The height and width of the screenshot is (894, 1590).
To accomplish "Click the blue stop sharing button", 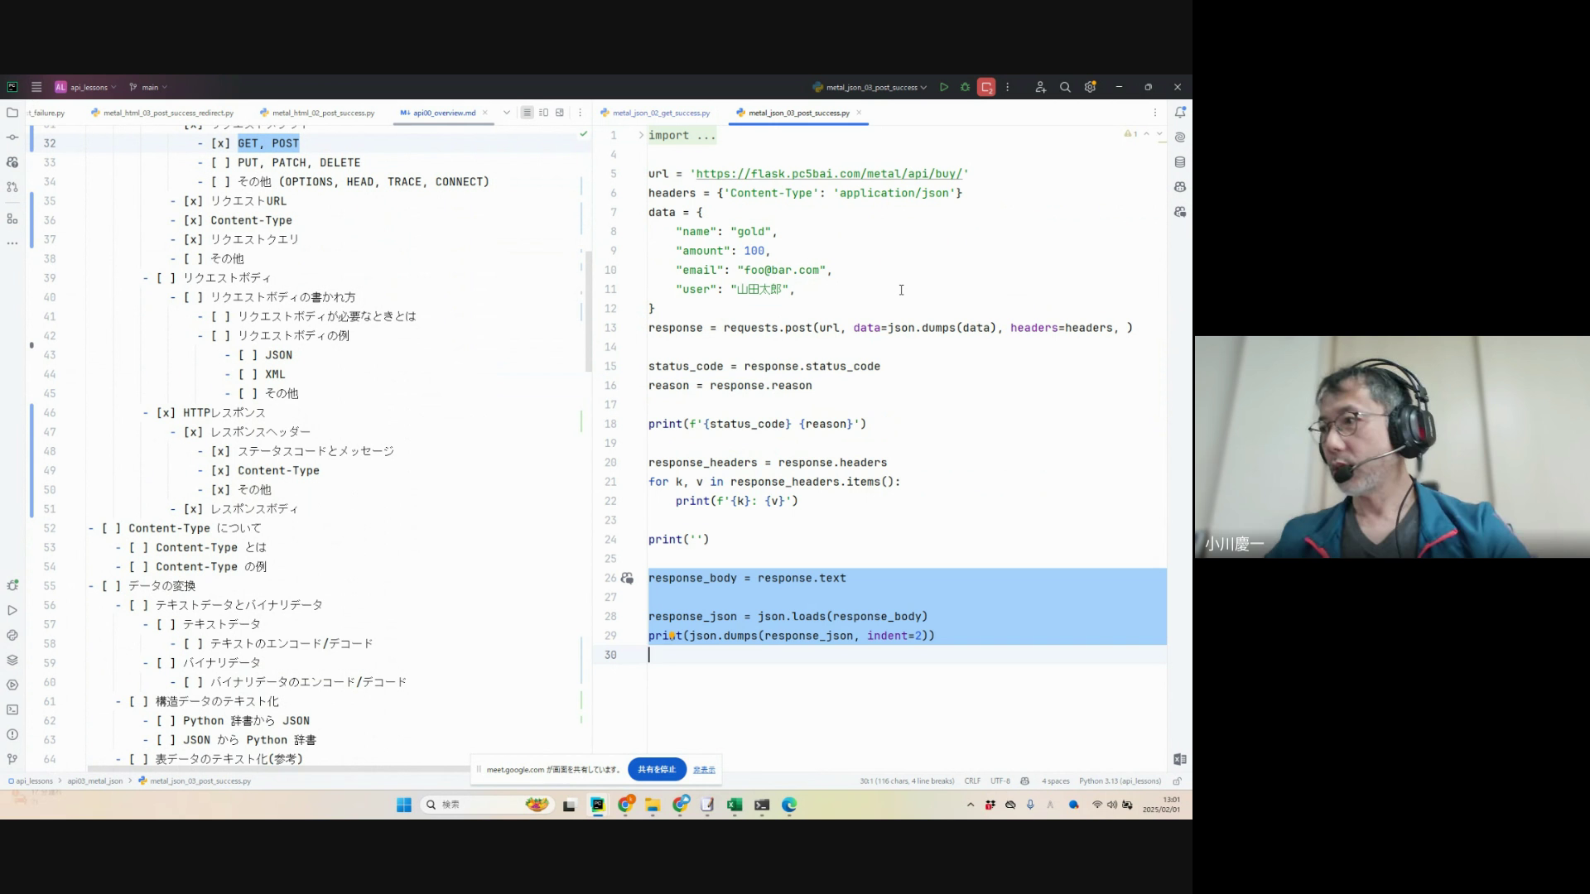I will pyautogui.click(x=657, y=769).
